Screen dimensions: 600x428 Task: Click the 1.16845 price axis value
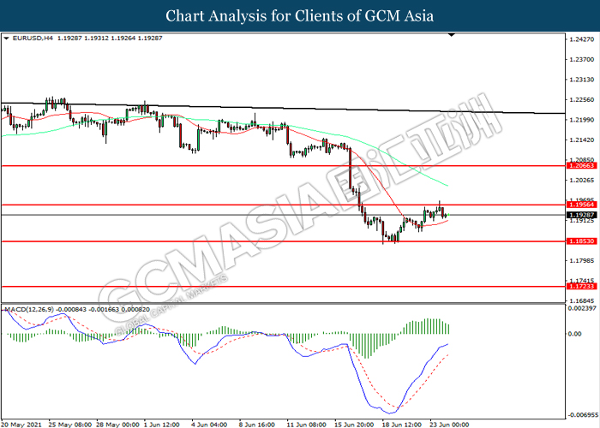[582, 301]
